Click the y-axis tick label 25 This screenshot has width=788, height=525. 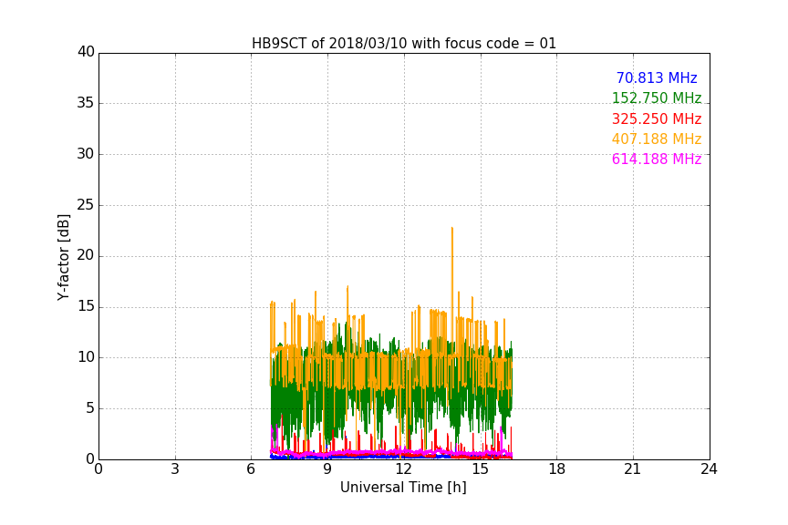(86, 205)
